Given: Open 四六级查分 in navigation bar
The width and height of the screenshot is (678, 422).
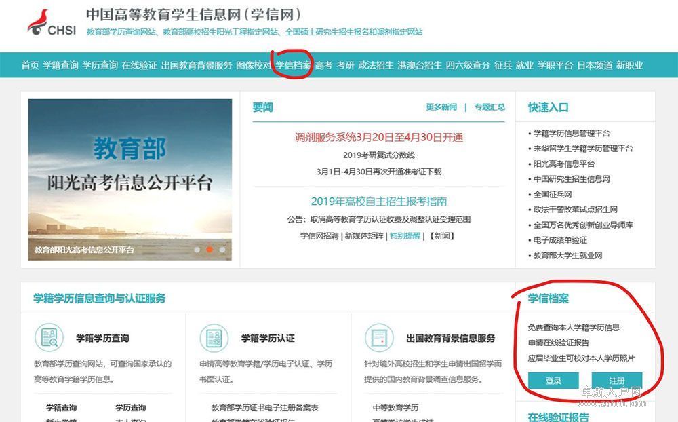Looking at the screenshot, I should [468, 65].
